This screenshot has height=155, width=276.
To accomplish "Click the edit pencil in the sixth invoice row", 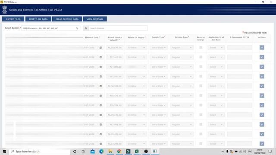I will pos(262,96).
